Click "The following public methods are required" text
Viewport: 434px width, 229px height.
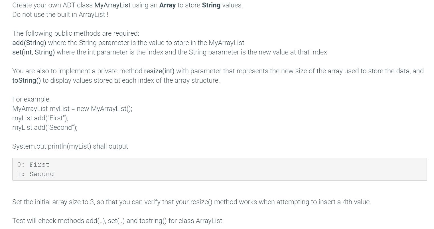(76, 33)
